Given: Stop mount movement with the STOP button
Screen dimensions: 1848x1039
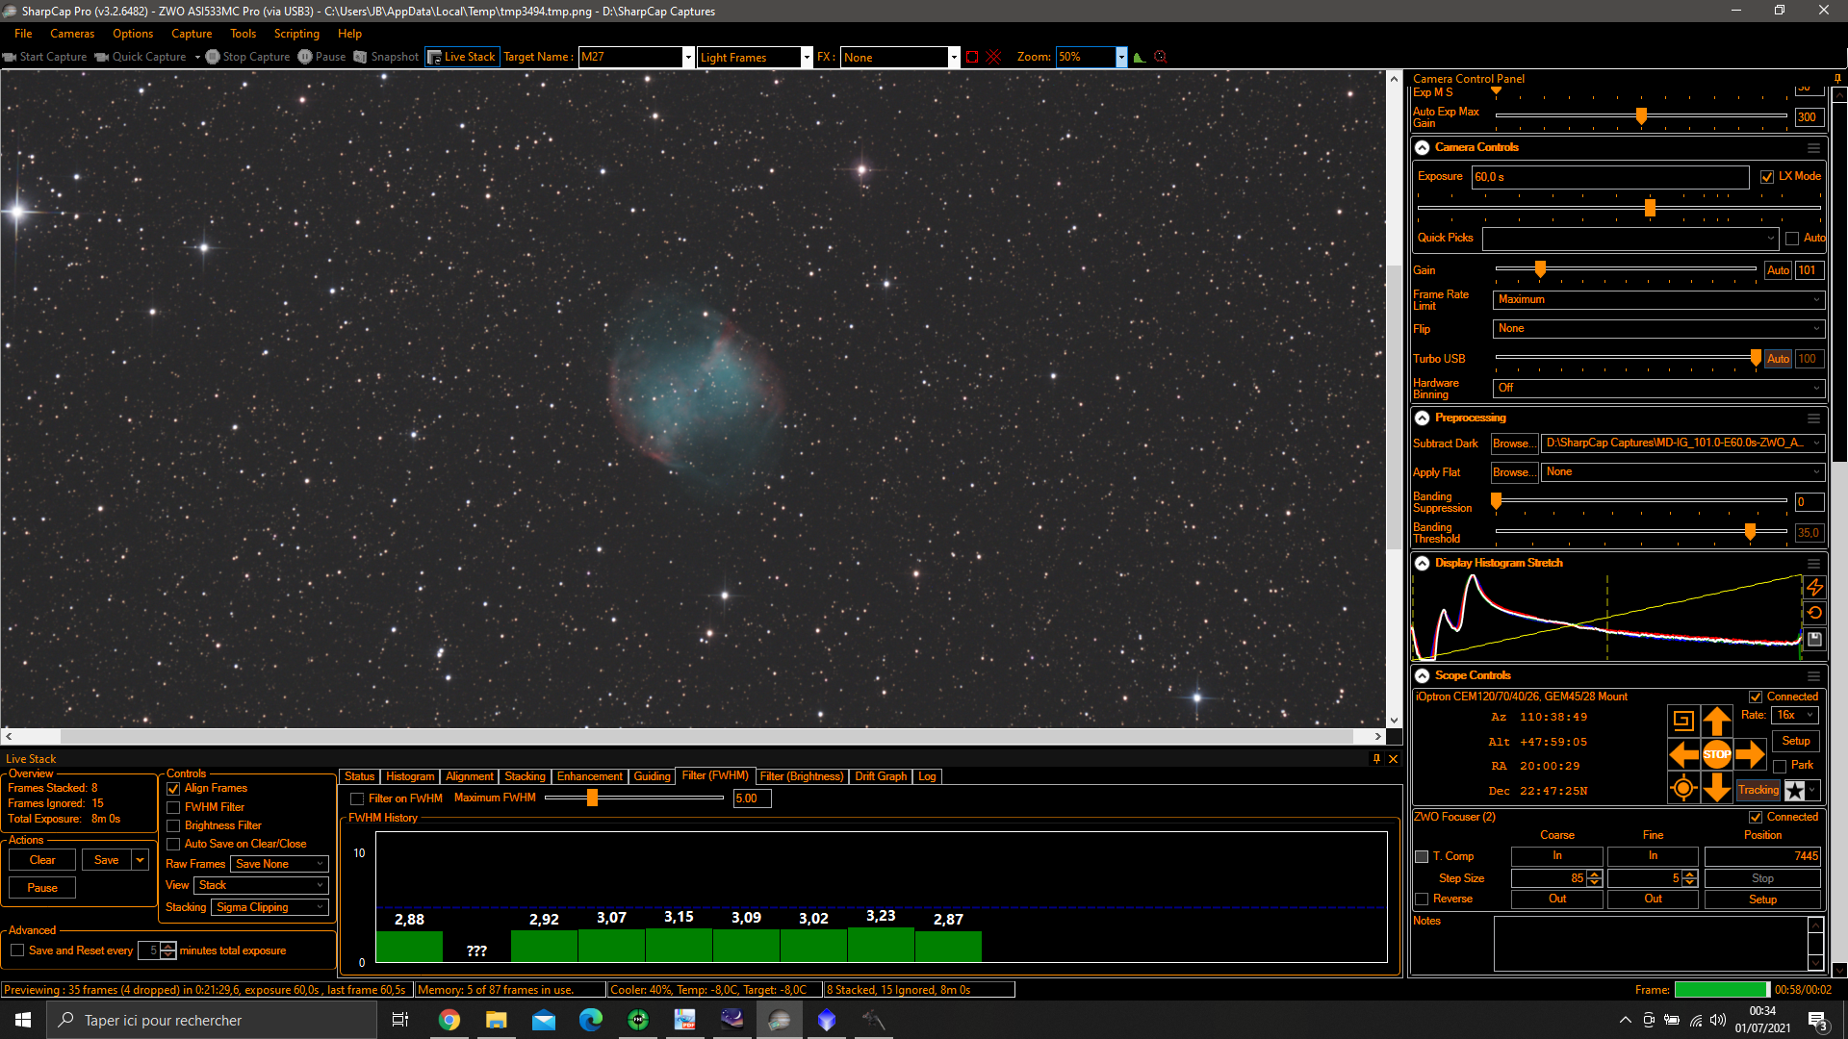Looking at the screenshot, I should tap(1717, 754).
